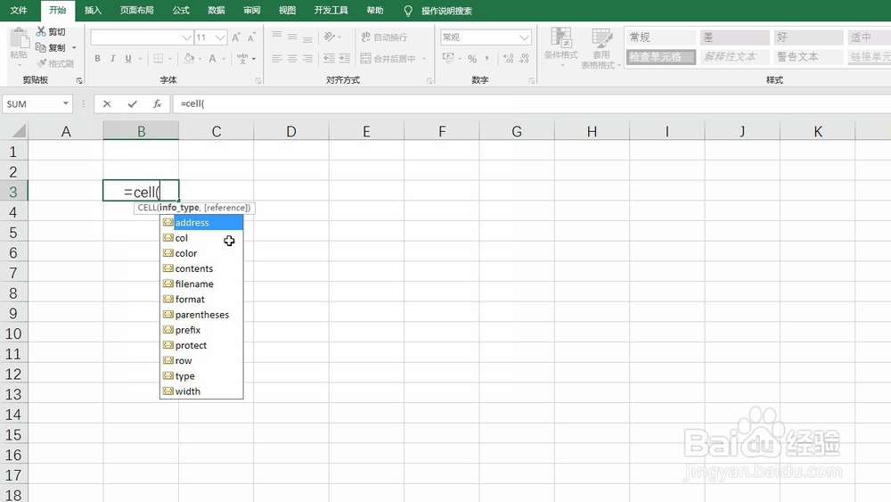891x502 pixels.
Task: Toggle wrap text 自动换行
Action: click(x=384, y=37)
